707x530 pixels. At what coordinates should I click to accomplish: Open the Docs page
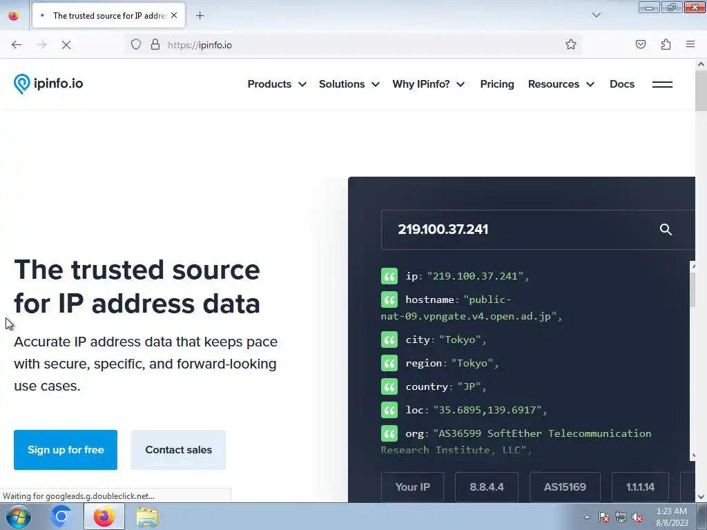point(622,84)
